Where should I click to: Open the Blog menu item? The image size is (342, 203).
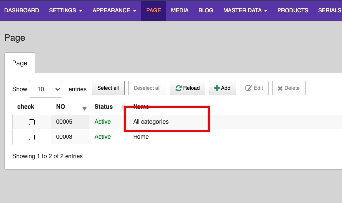(x=205, y=10)
